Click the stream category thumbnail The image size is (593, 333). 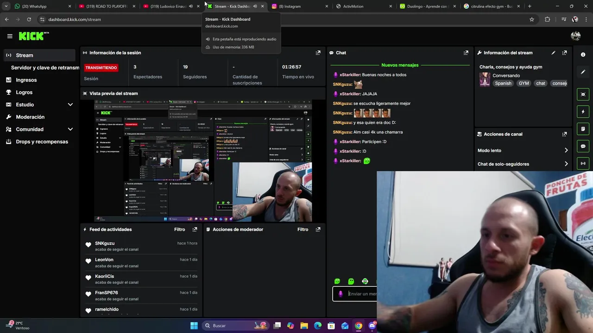[485, 79]
